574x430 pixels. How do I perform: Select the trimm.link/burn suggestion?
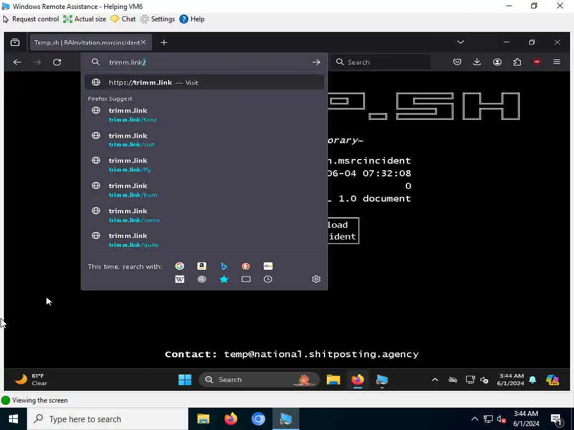tap(204, 190)
